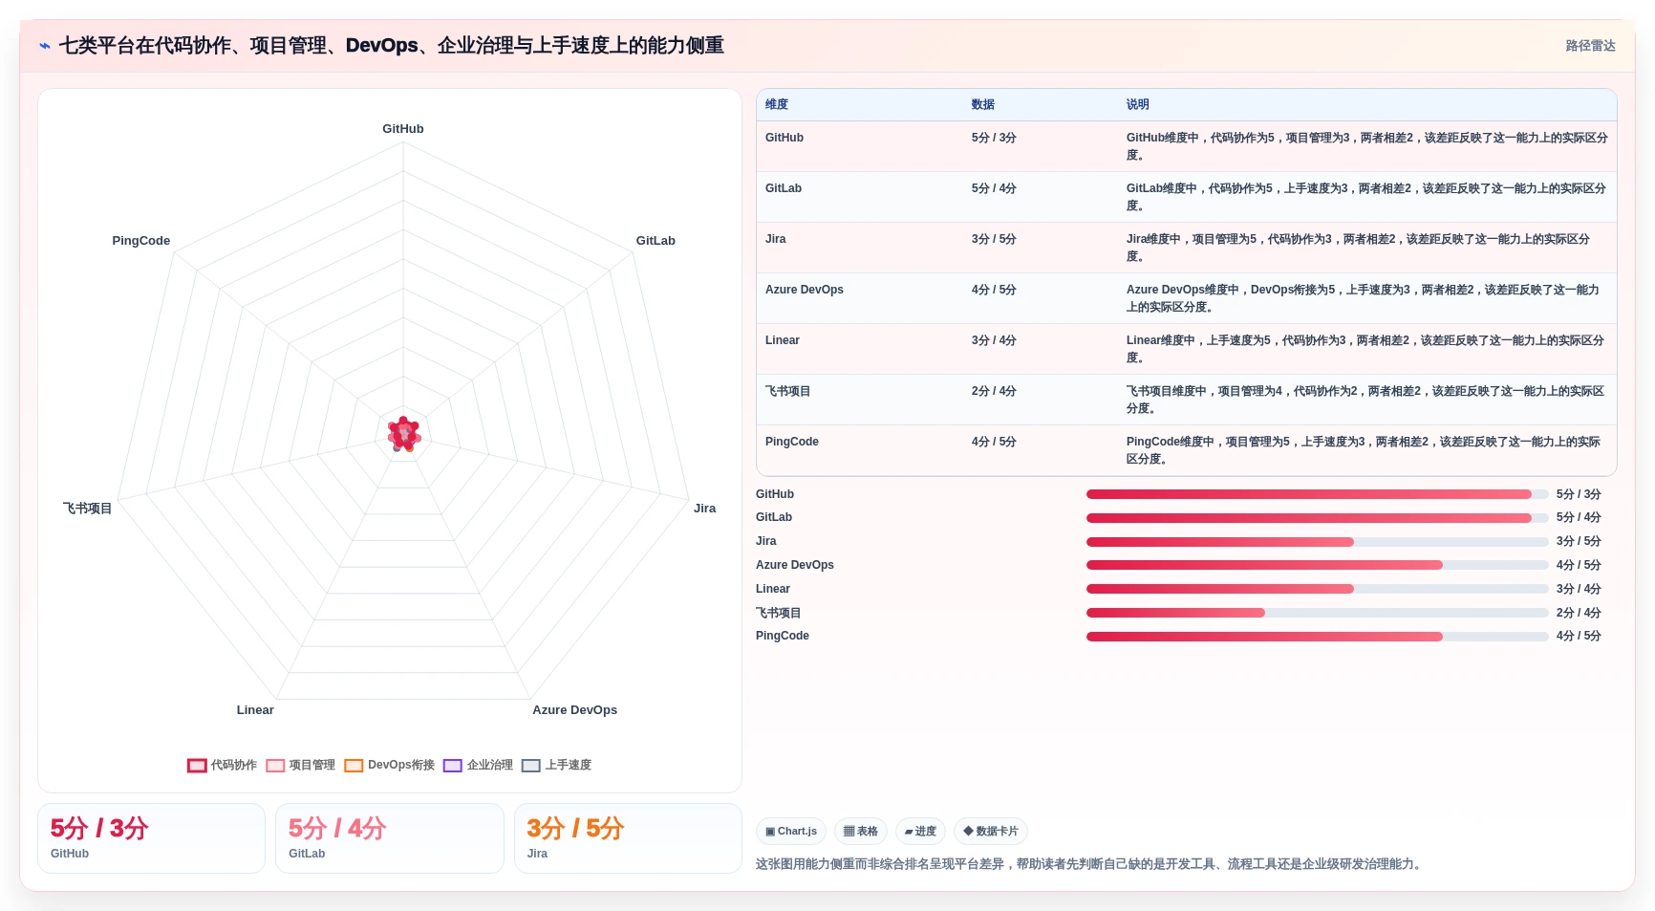This screenshot has height=911, width=1655.
Task: Click the GitLab progress bar
Action: coord(1317,518)
